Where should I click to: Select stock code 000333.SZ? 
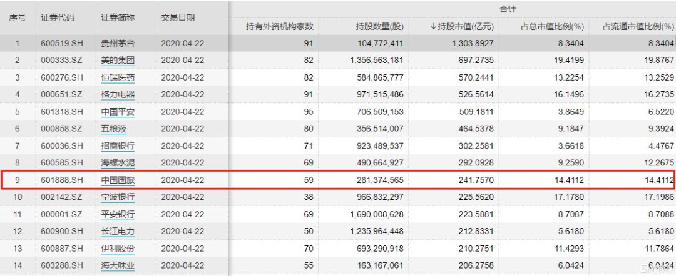click(x=61, y=60)
